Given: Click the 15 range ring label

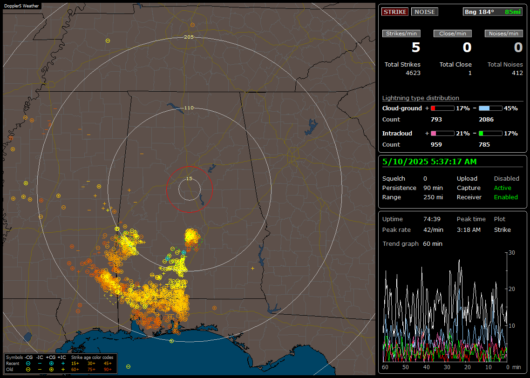Looking at the screenshot, I should pos(189,179).
